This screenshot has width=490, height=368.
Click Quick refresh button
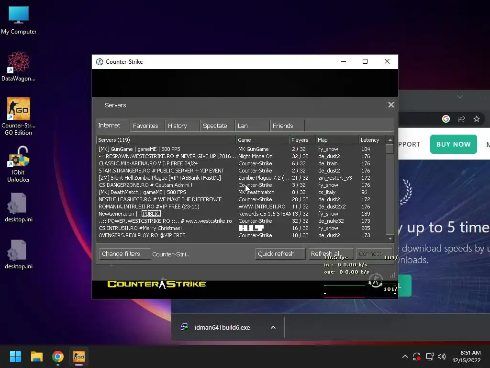coord(280,254)
